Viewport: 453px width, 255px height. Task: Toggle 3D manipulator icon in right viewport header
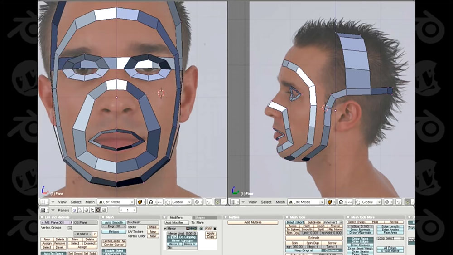pos(350,202)
